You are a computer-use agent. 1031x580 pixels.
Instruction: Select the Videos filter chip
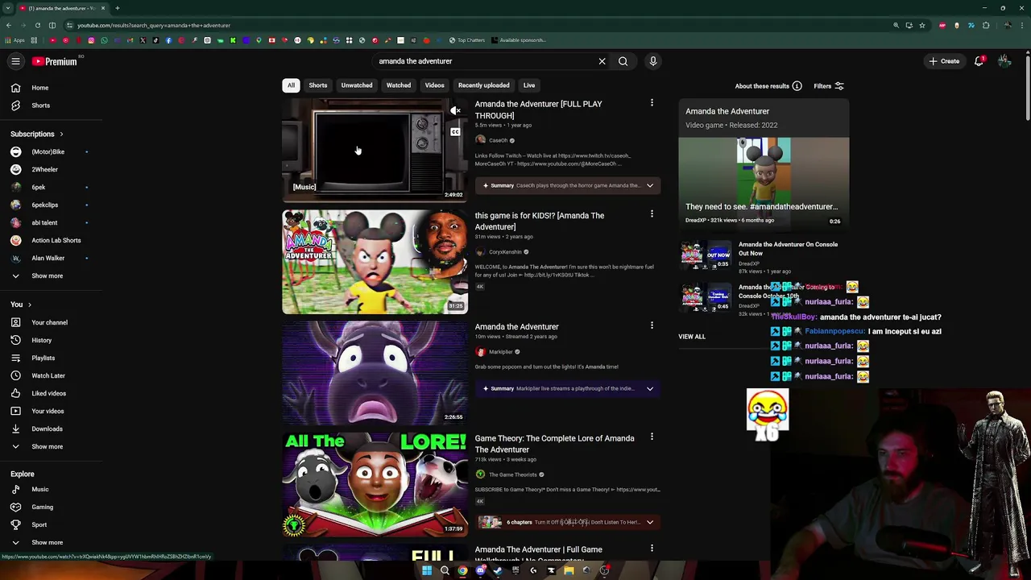434,85
